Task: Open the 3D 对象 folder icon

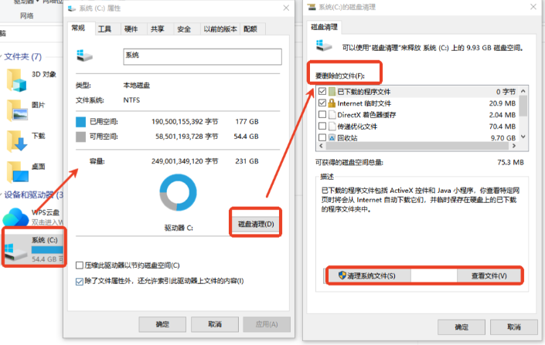Action: pyautogui.click(x=15, y=79)
